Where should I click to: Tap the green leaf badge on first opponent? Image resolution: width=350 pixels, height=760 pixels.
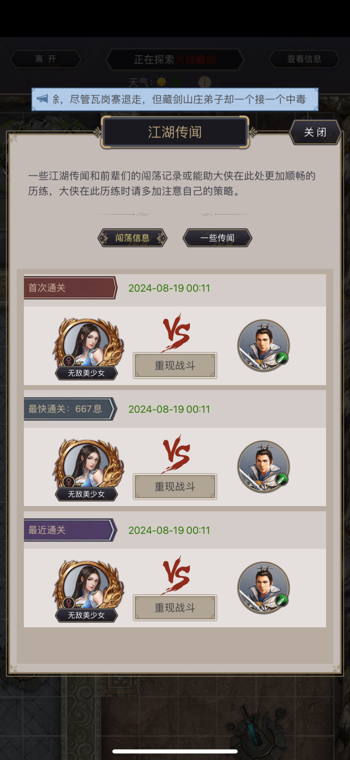point(281,359)
